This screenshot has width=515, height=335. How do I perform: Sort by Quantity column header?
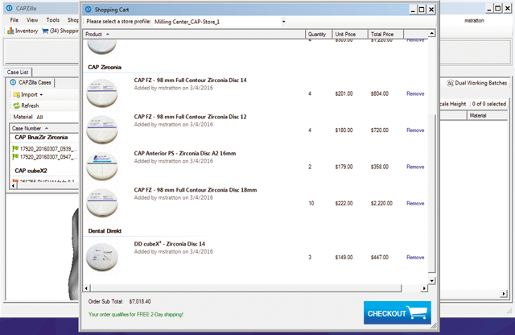coord(319,34)
